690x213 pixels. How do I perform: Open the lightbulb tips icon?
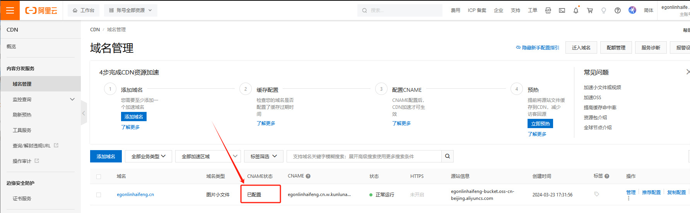point(604,10)
